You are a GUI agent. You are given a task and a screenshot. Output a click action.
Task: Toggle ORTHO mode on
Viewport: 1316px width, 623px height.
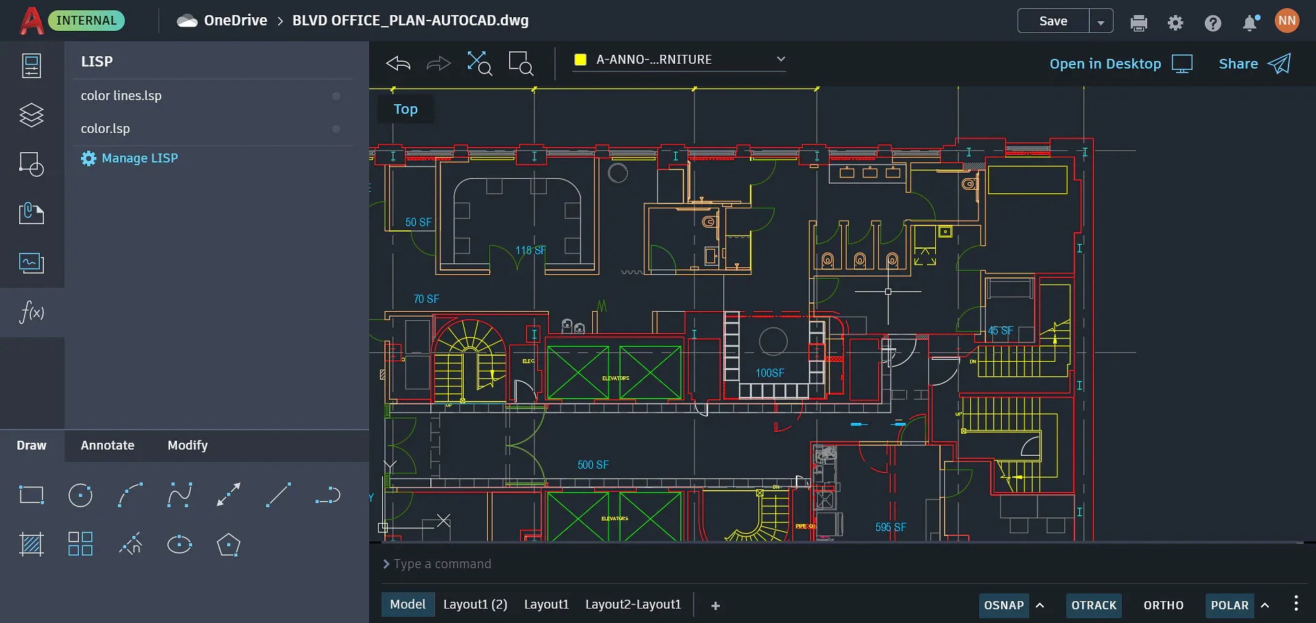1163,605
